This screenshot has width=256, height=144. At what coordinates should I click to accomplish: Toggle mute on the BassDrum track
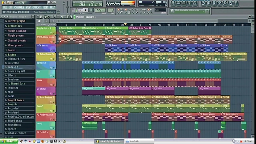pyautogui.click(x=54, y=68)
